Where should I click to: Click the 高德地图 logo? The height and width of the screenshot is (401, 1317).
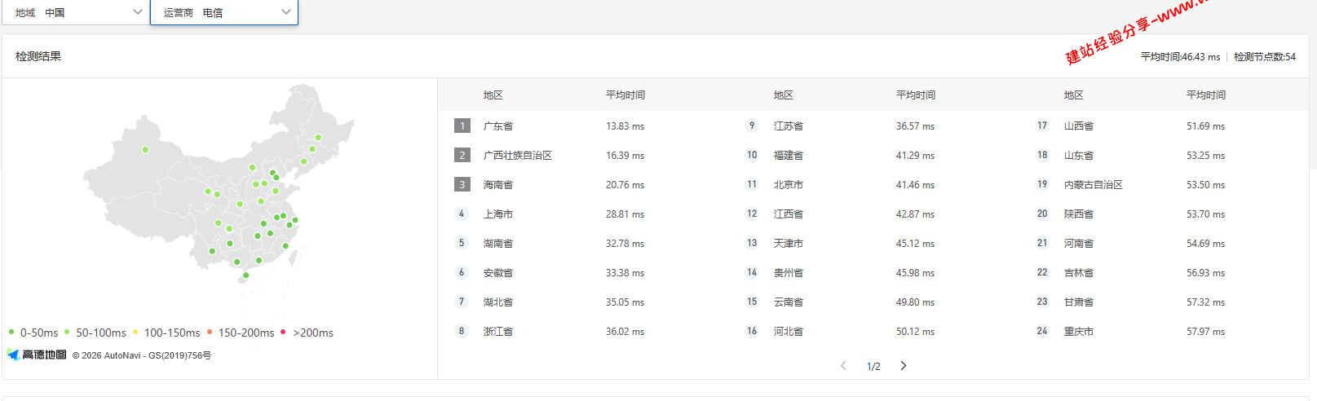(38, 355)
